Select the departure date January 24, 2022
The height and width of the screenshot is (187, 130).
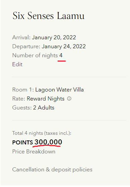[x=64, y=47]
